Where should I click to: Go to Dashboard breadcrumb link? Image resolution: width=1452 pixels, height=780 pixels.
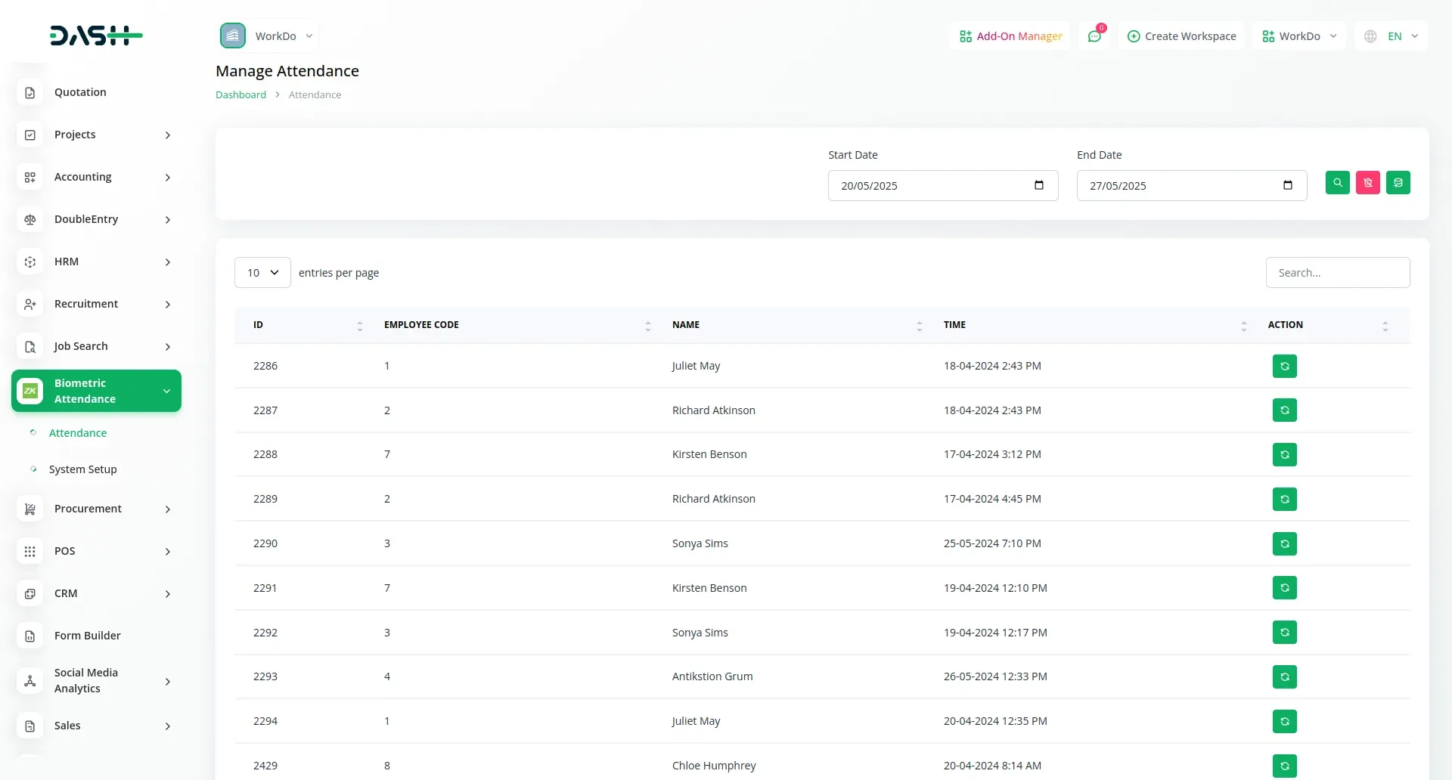pyautogui.click(x=240, y=95)
